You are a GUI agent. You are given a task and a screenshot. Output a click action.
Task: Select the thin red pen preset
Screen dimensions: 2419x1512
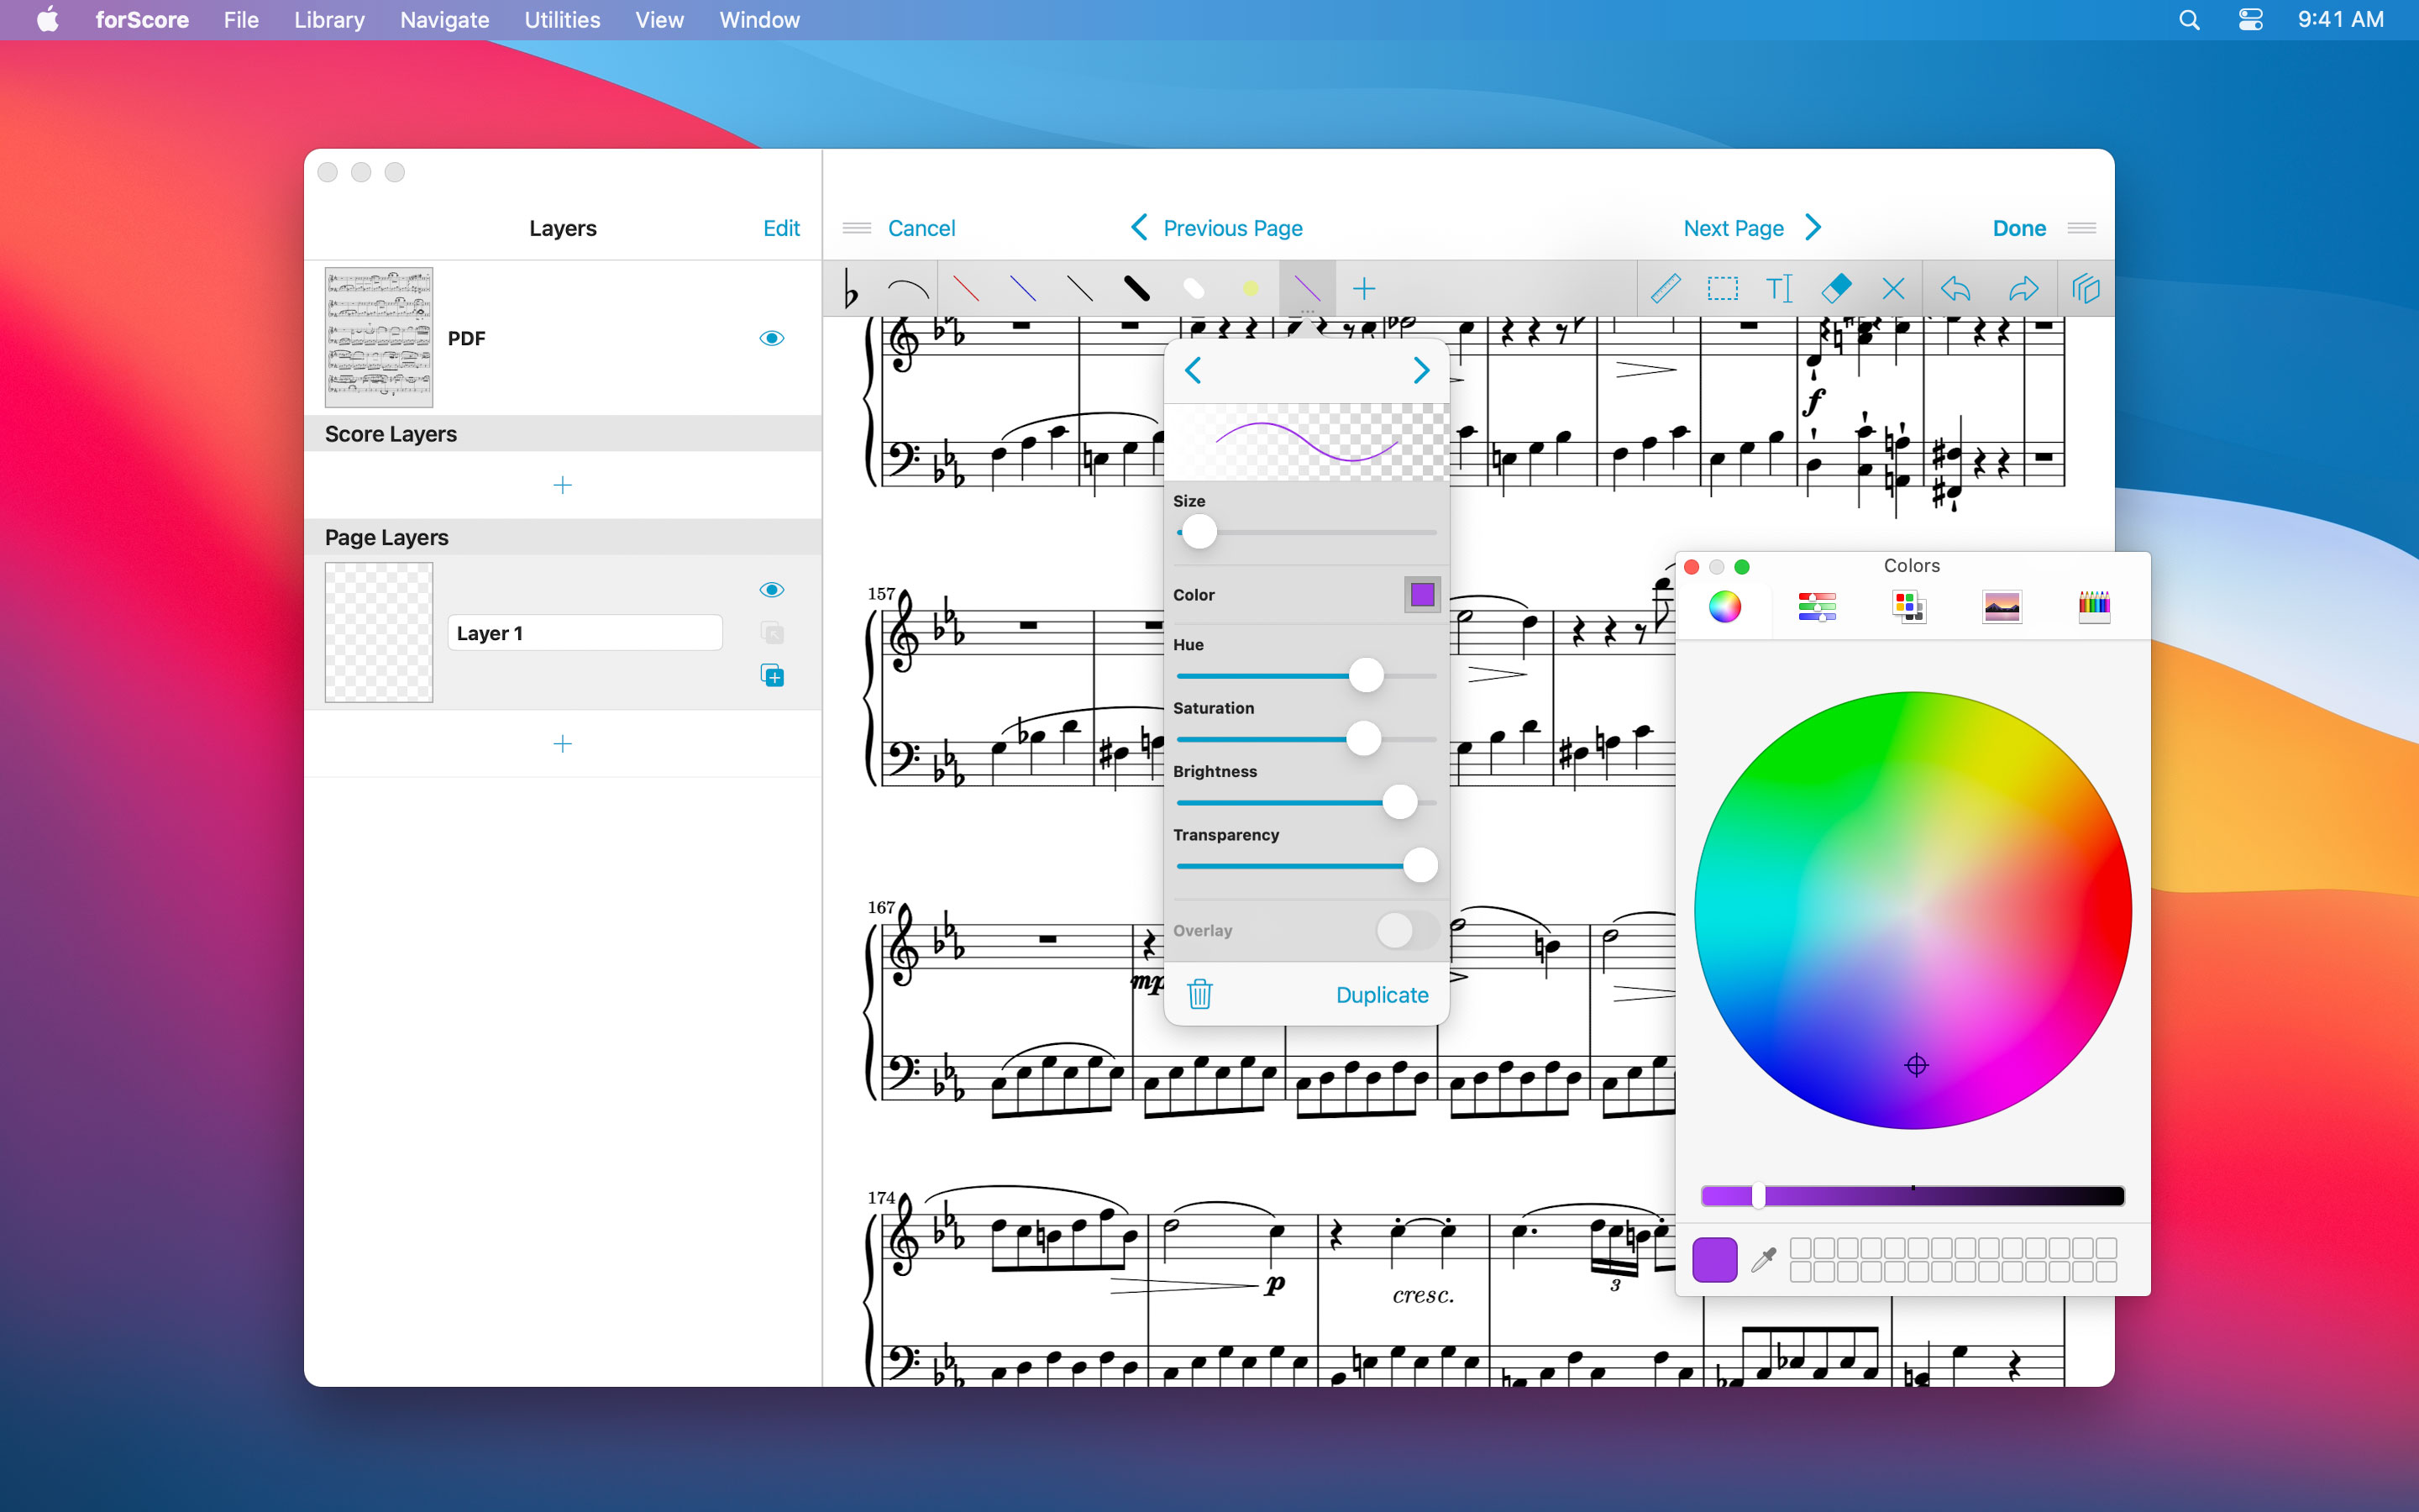point(966,289)
